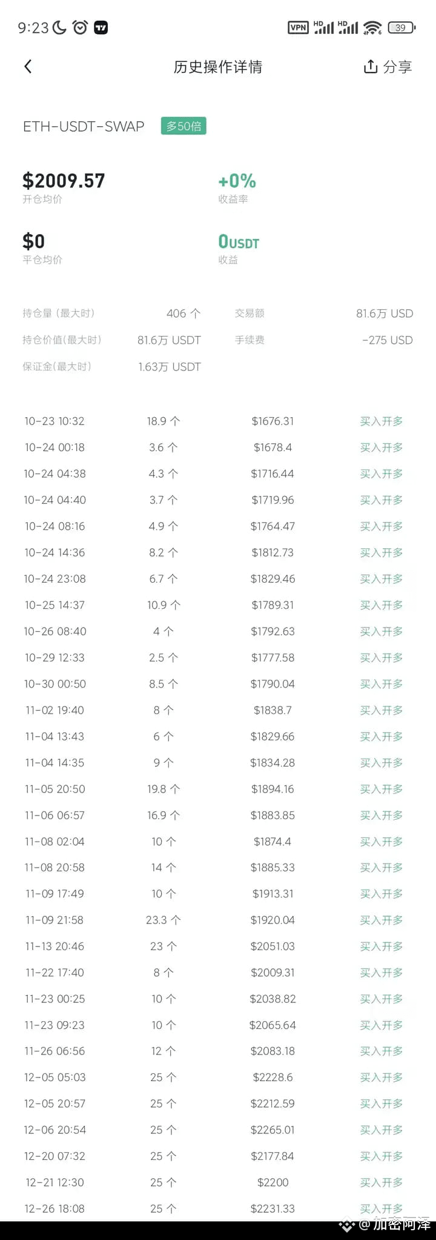Tap 买入开多 on the 11-13 20:46 row
Image resolution: width=436 pixels, height=1240 pixels.
pos(381,946)
